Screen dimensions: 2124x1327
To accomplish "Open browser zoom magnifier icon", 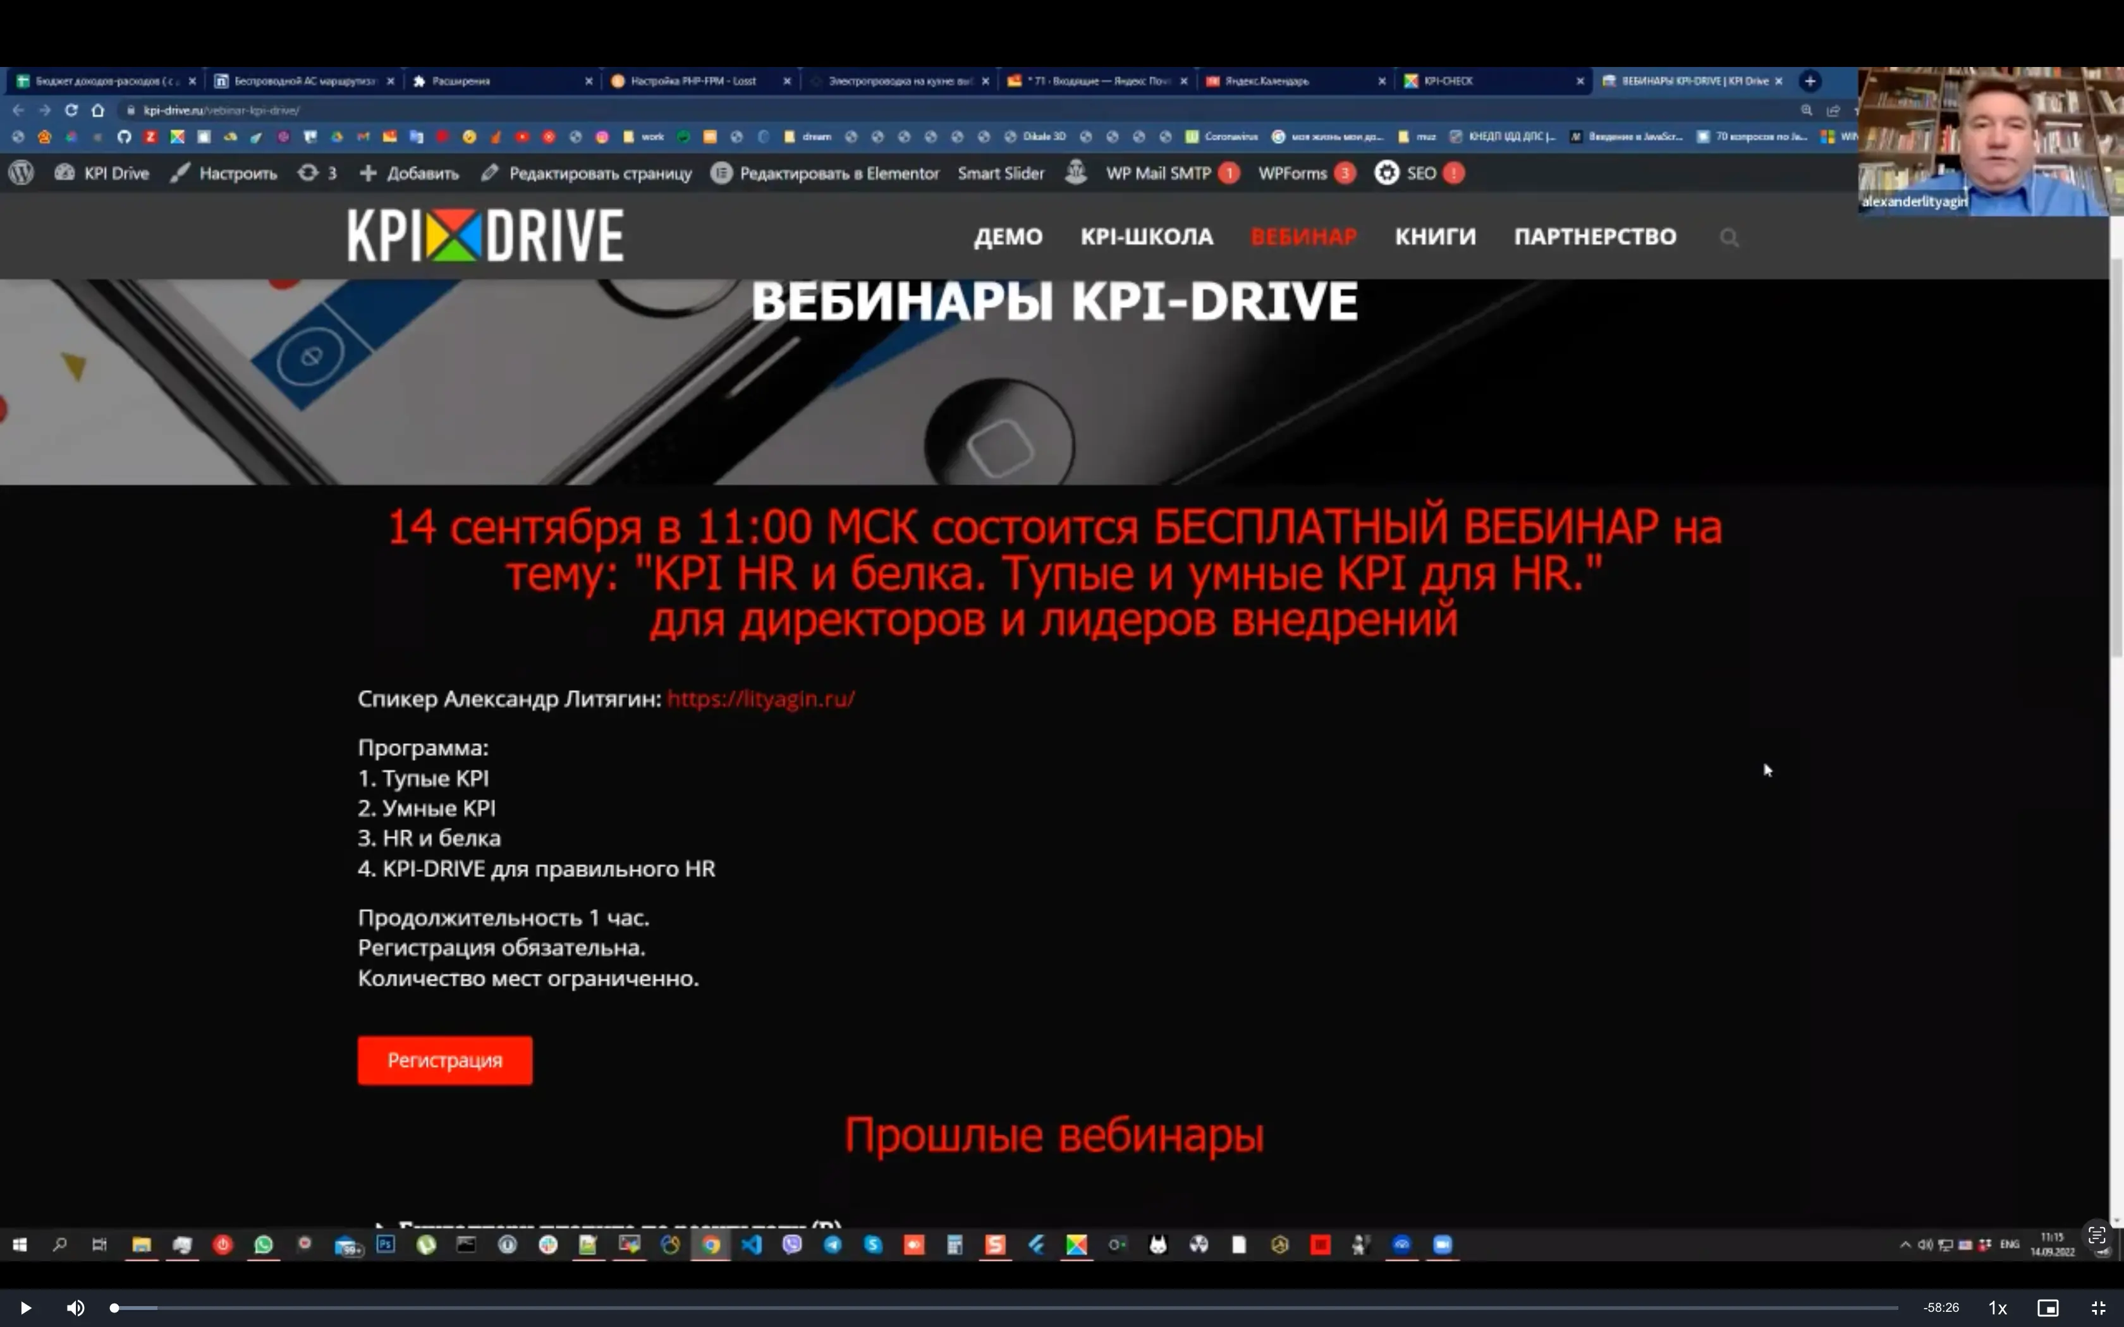I will (1806, 110).
